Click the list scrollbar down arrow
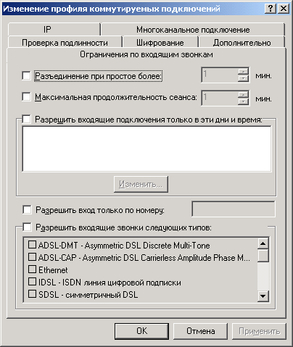 click(263, 296)
